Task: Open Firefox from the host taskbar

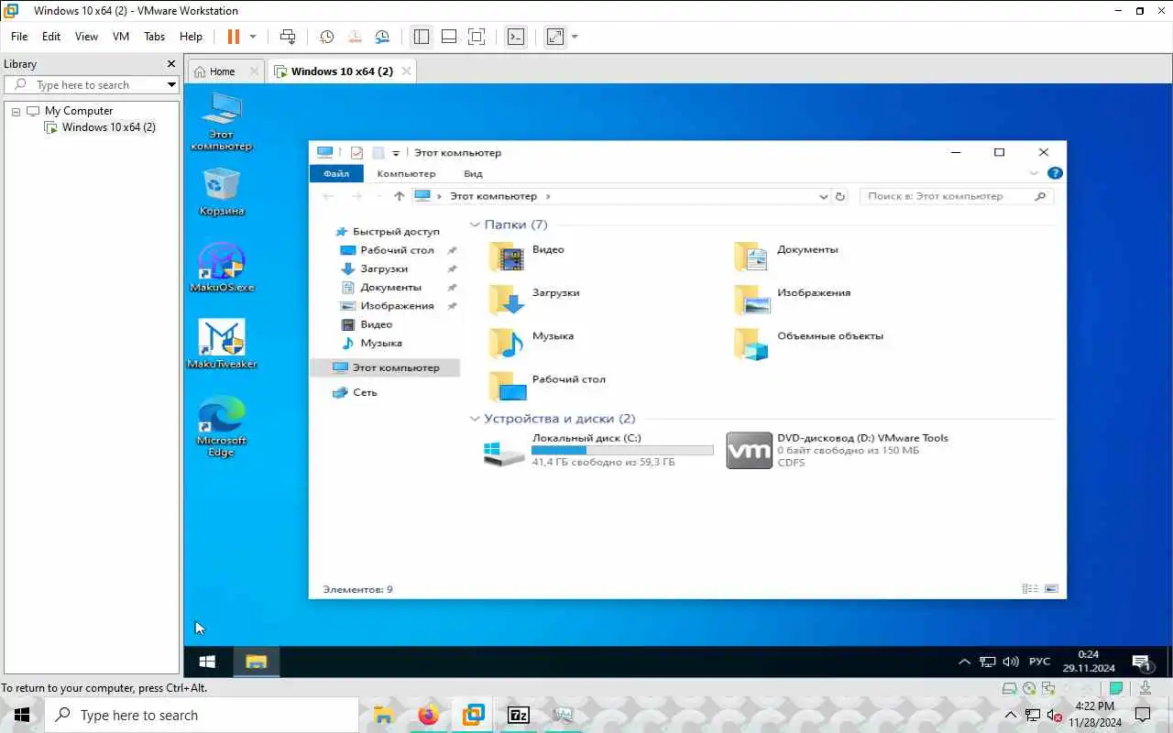Action: [x=428, y=715]
